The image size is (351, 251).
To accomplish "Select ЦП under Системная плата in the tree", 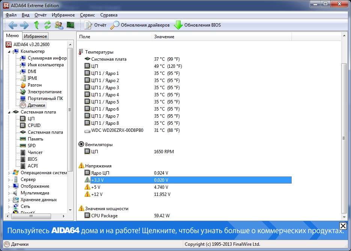I will pyautogui.click(x=27, y=119).
